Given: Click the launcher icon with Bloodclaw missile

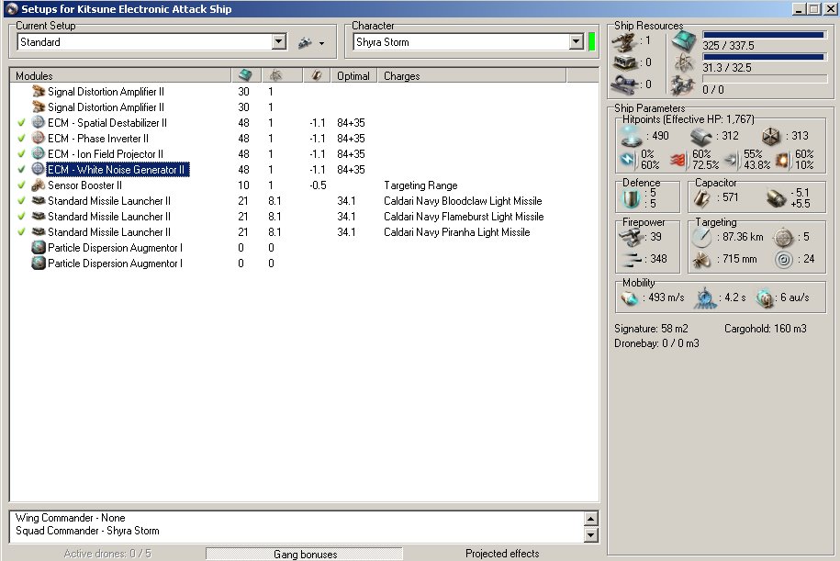Looking at the screenshot, I should [38, 200].
